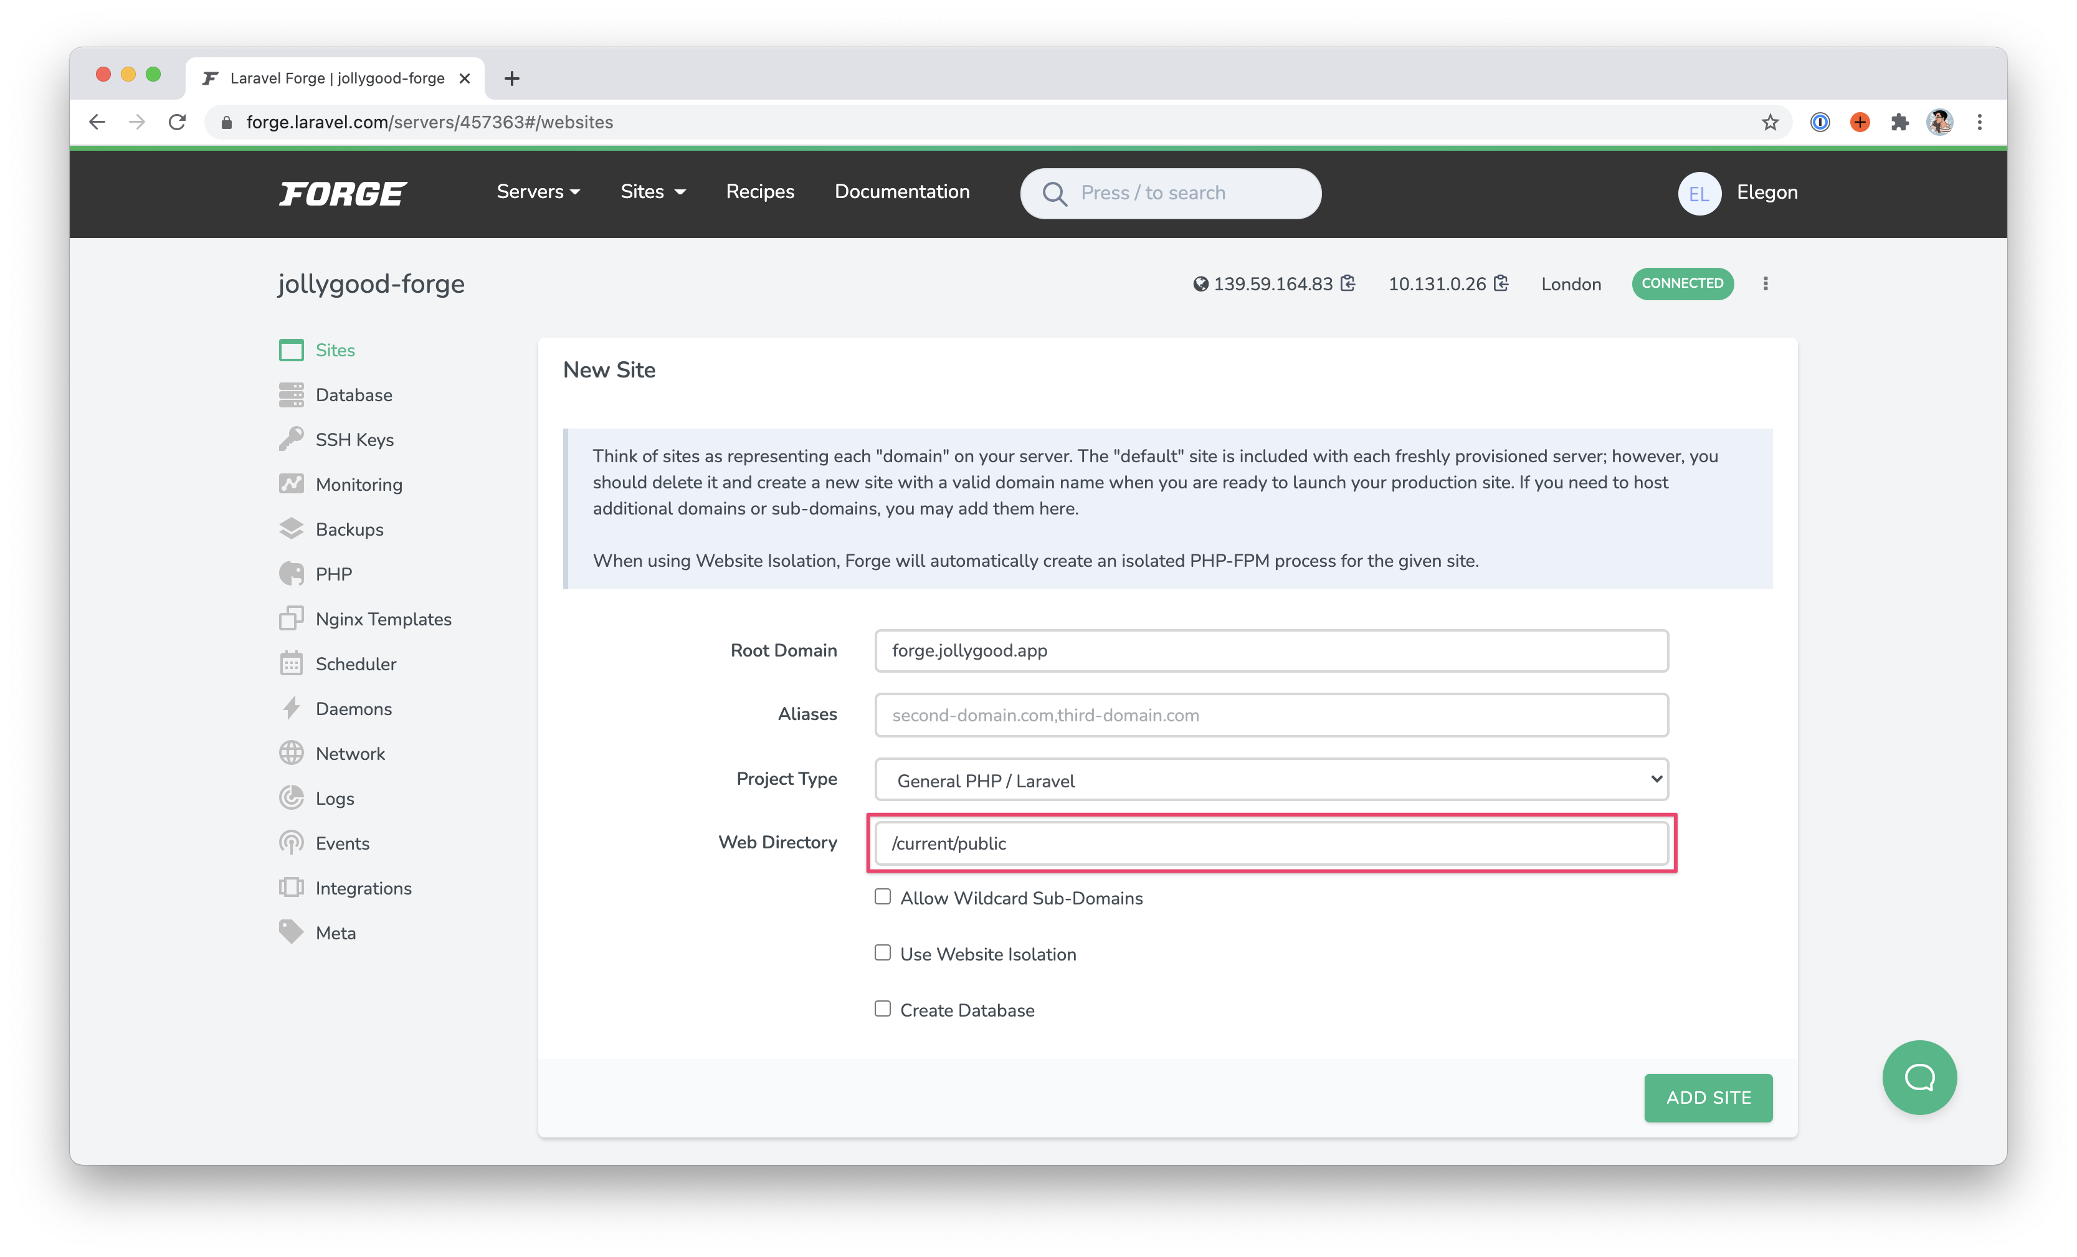
Task: Open Recipes in top navigation
Action: tap(759, 192)
